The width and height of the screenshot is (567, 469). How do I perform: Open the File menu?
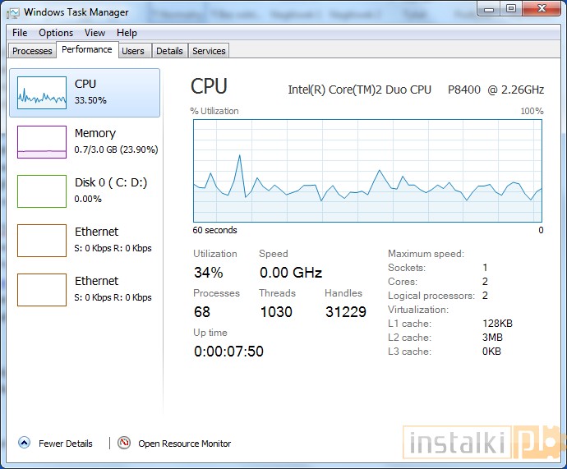[20, 33]
